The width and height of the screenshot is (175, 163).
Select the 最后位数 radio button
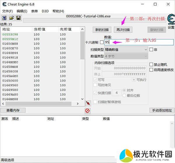point(124,96)
